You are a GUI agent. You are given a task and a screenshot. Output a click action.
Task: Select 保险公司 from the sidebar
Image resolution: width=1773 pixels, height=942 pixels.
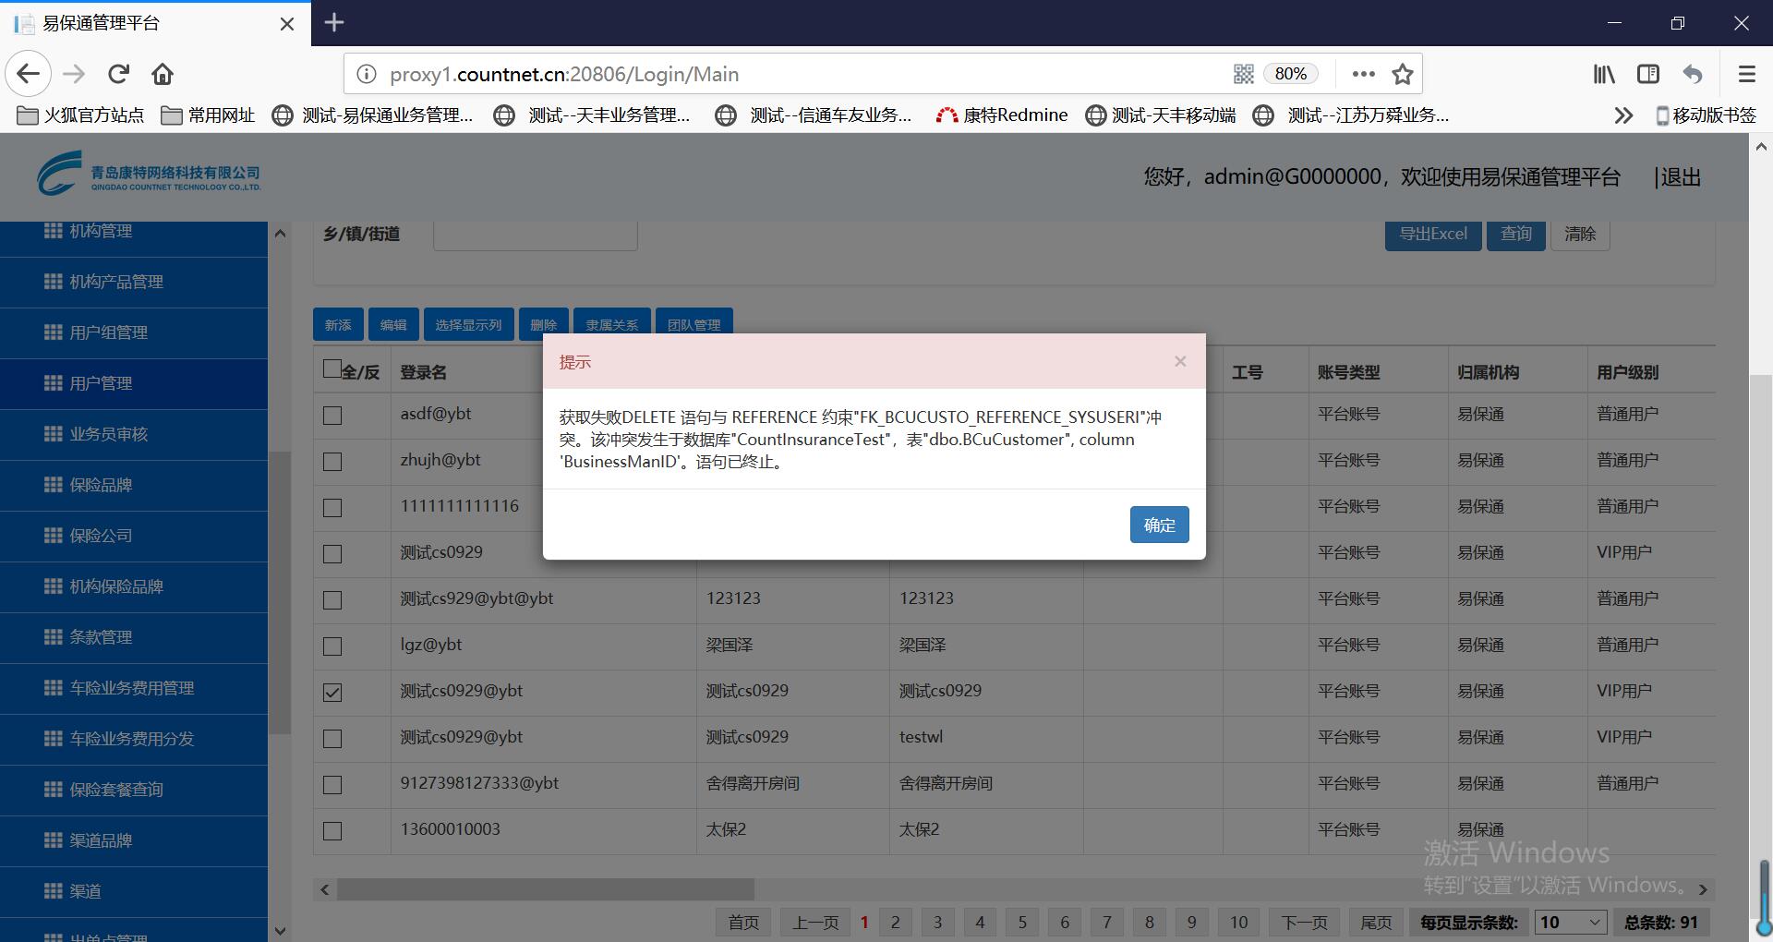click(x=101, y=536)
